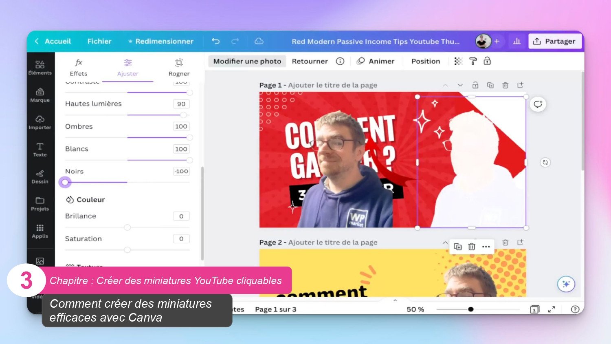611x344 pixels.
Task: Click the Page 2 title placeholder
Action: (x=333, y=243)
